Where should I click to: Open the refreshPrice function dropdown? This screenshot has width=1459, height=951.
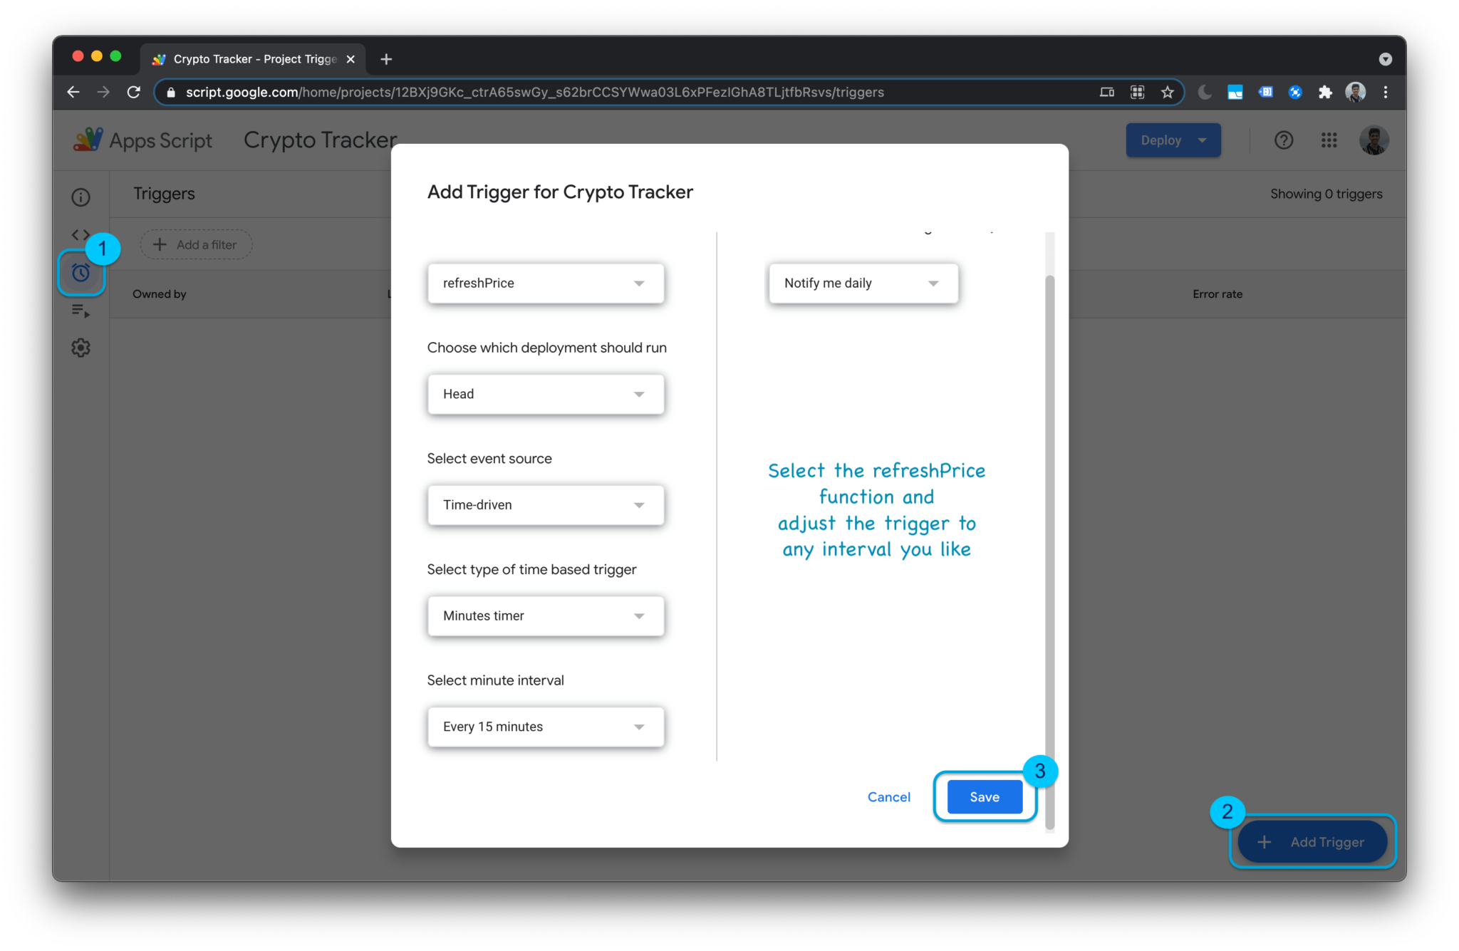coord(545,283)
